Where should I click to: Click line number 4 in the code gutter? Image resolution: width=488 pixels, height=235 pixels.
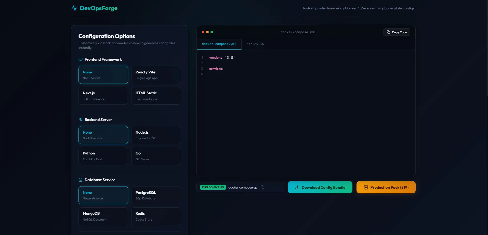tap(202, 74)
